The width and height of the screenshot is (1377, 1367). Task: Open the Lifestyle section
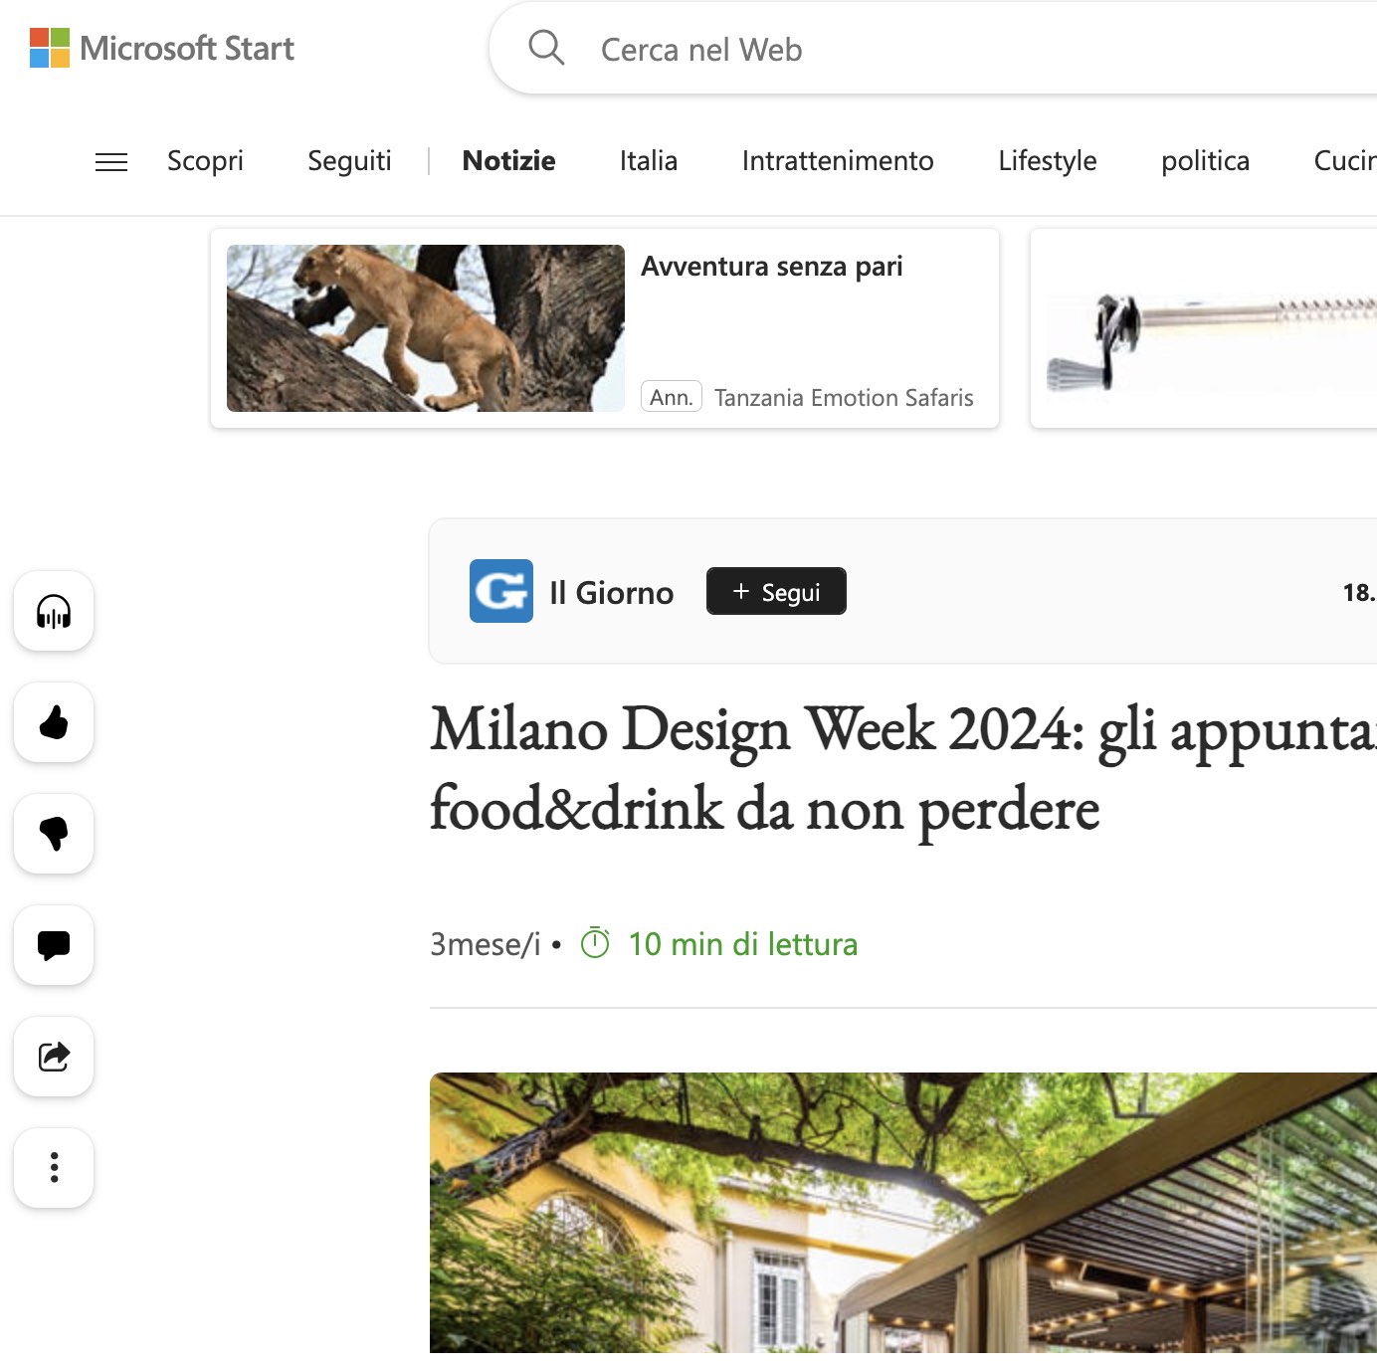(x=1047, y=161)
